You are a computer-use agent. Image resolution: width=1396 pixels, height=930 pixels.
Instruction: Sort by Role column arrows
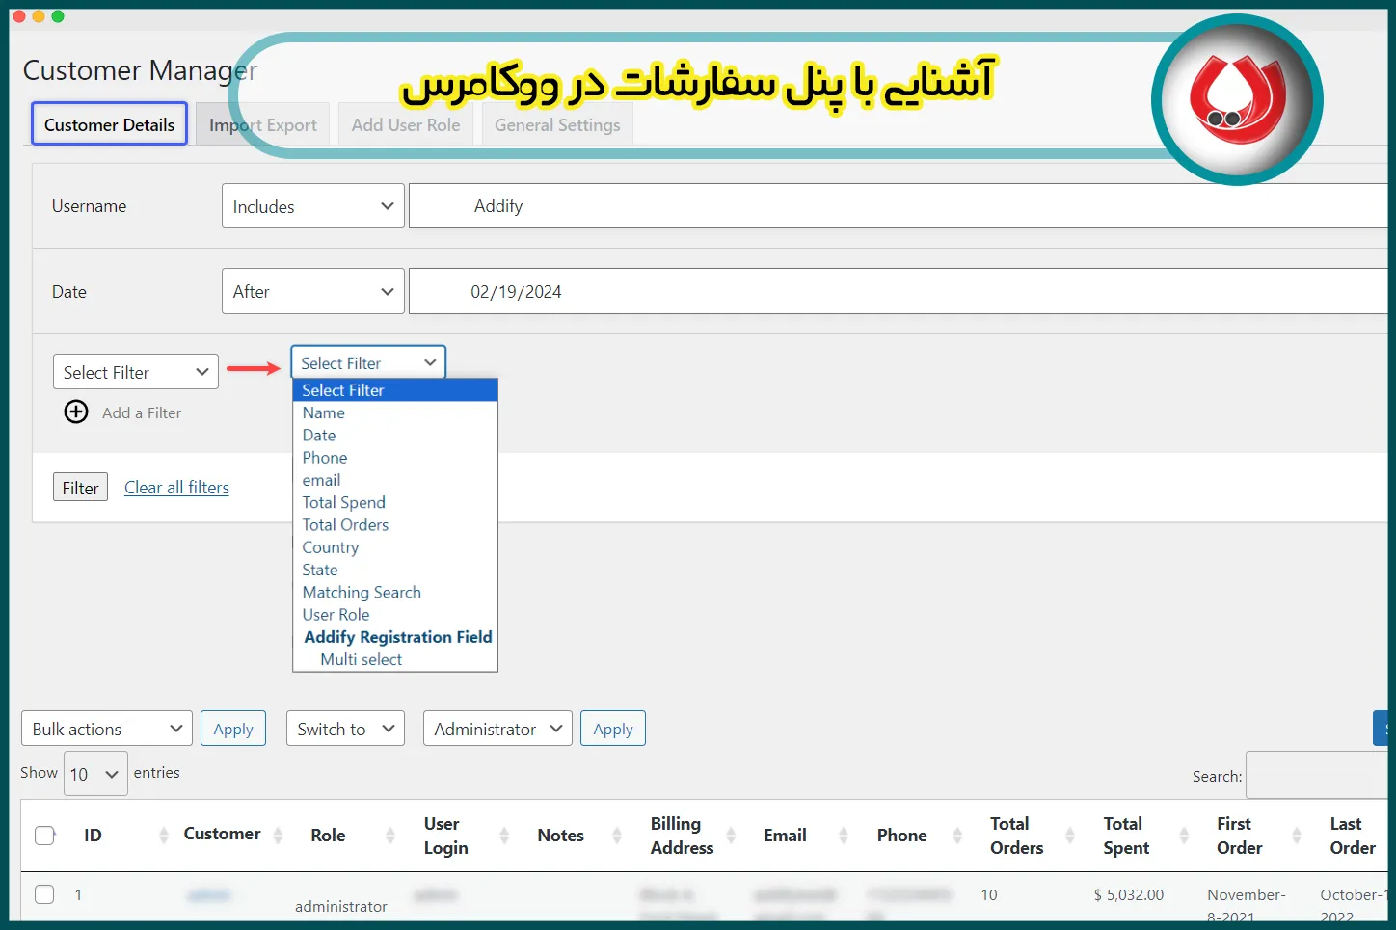click(390, 836)
